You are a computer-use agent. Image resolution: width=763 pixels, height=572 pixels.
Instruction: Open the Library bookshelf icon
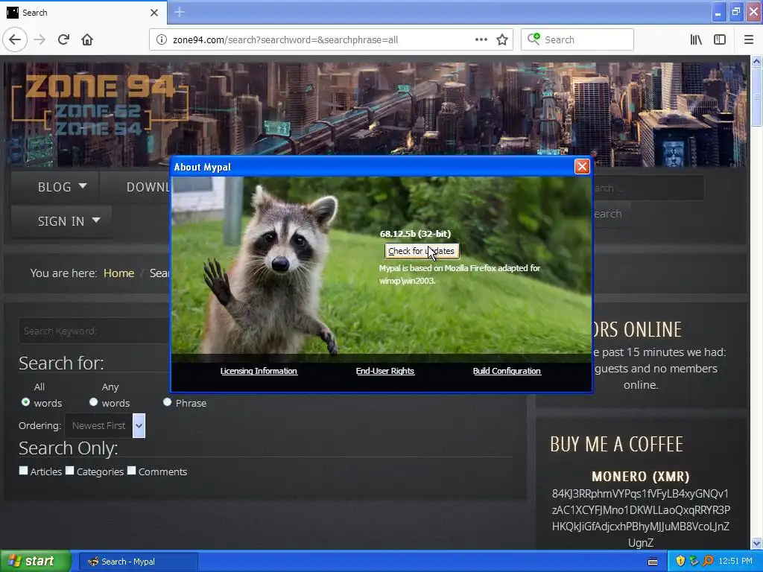[696, 39]
